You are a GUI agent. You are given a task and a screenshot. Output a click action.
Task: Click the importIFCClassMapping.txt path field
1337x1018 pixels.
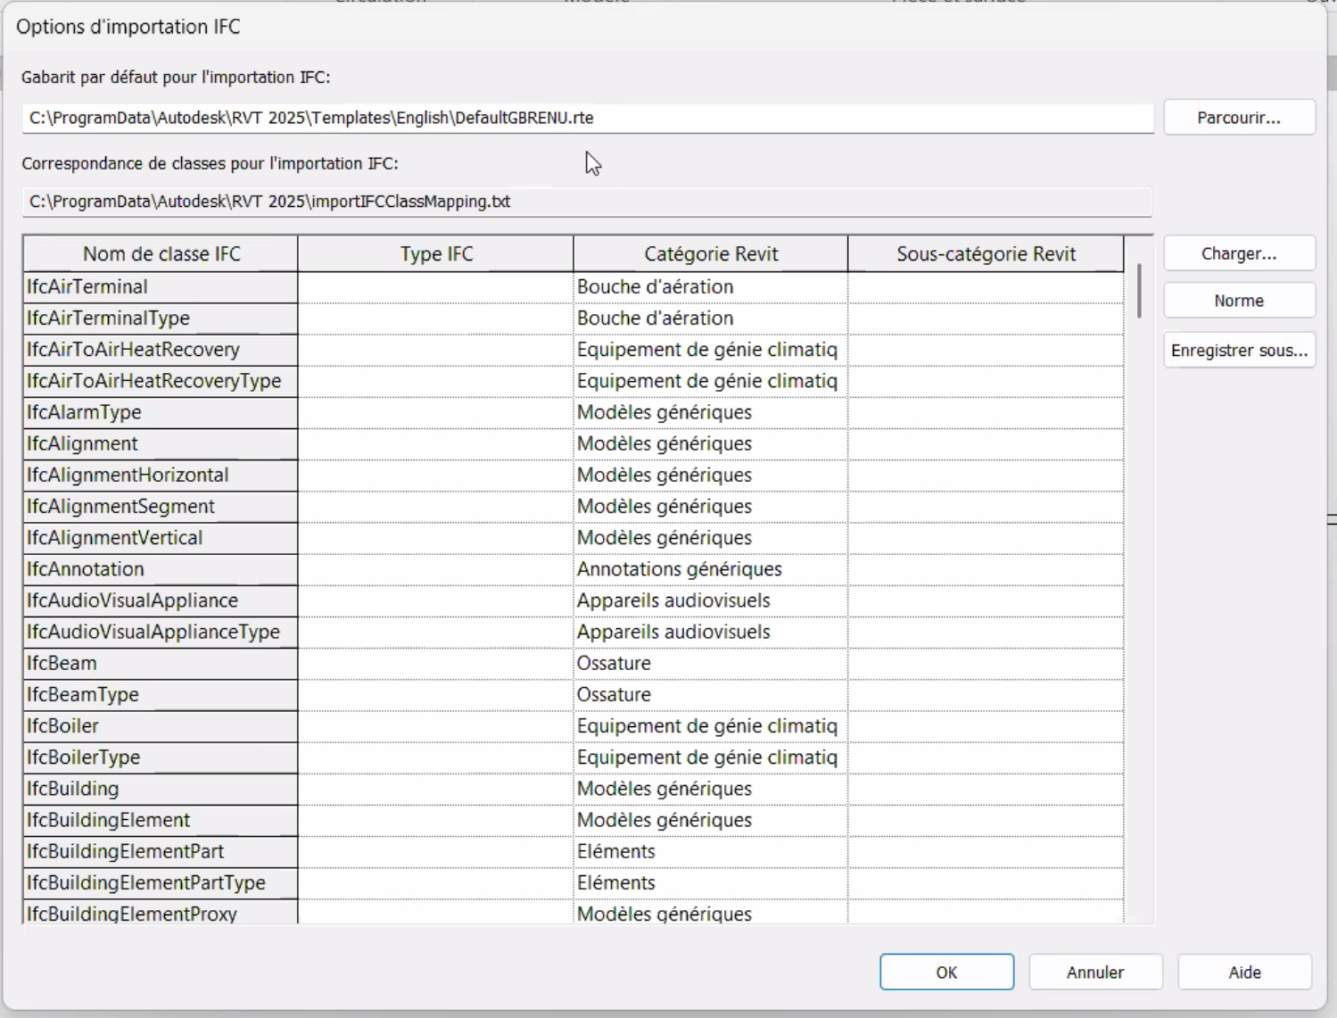587,202
